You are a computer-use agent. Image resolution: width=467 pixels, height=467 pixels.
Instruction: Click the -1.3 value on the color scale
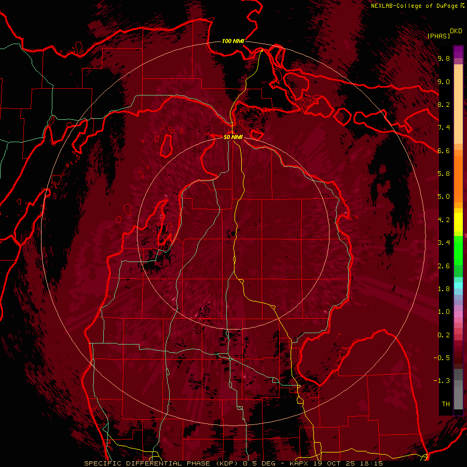click(x=442, y=381)
